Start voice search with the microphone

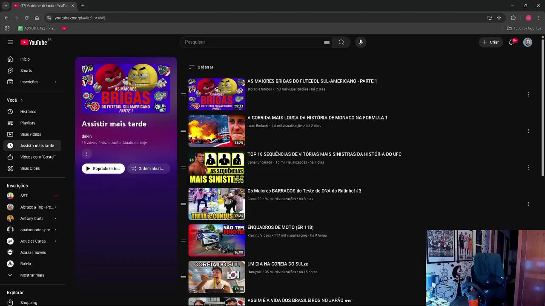tap(361, 42)
